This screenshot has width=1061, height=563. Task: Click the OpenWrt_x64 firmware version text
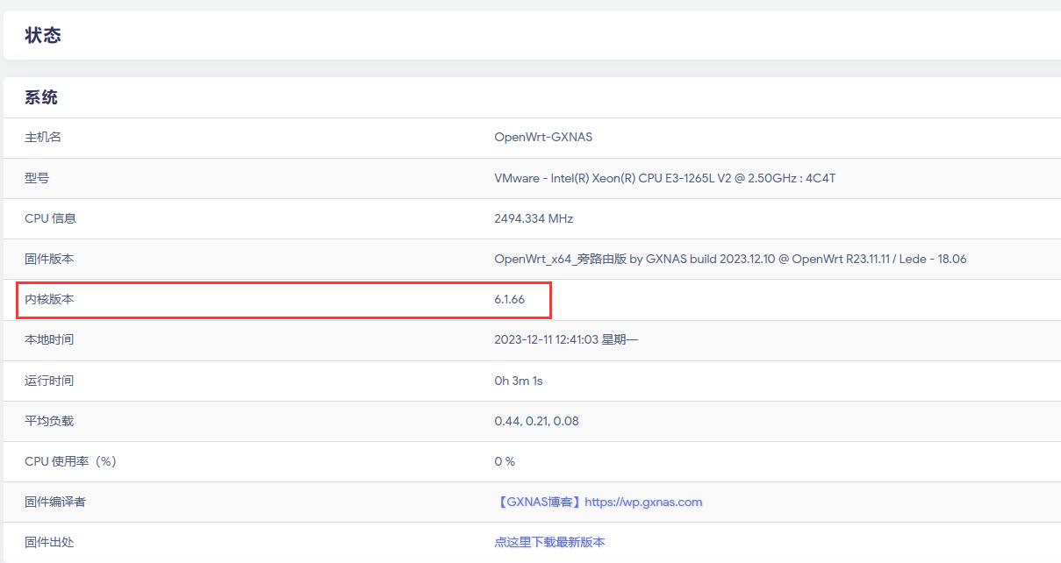pyautogui.click(x=730, y=259)
